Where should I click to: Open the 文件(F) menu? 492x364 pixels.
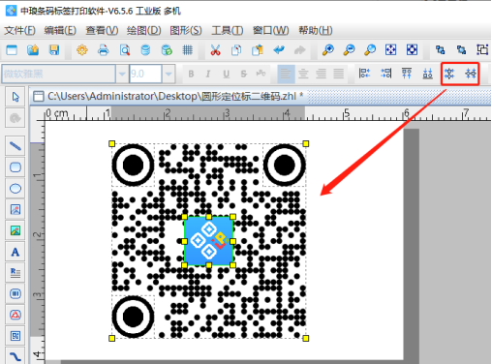pyautogui.click(x=19, y=30)
